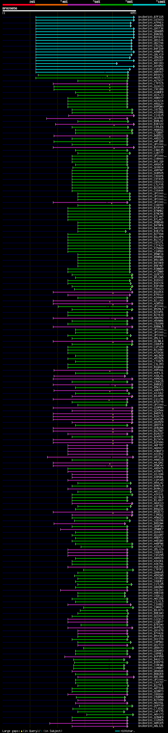The image size is (168, 733).
Task: Click the query end position label 485
Action: point(133,13)
